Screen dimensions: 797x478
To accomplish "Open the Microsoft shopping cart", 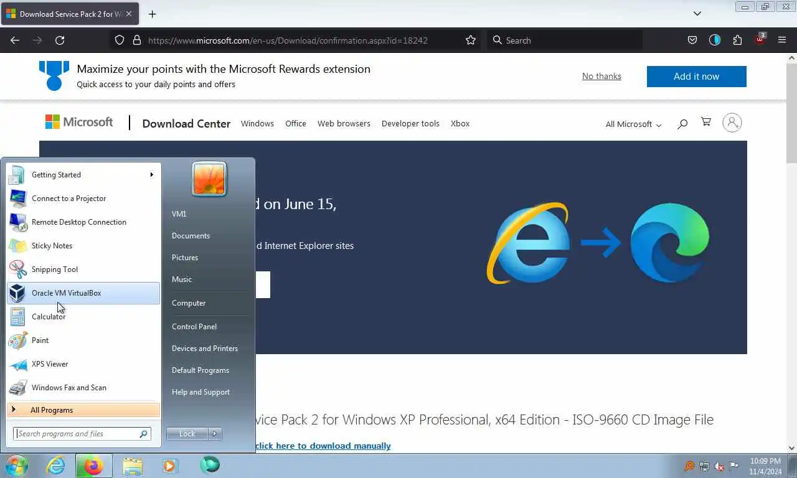I will [x=706, y=122].
